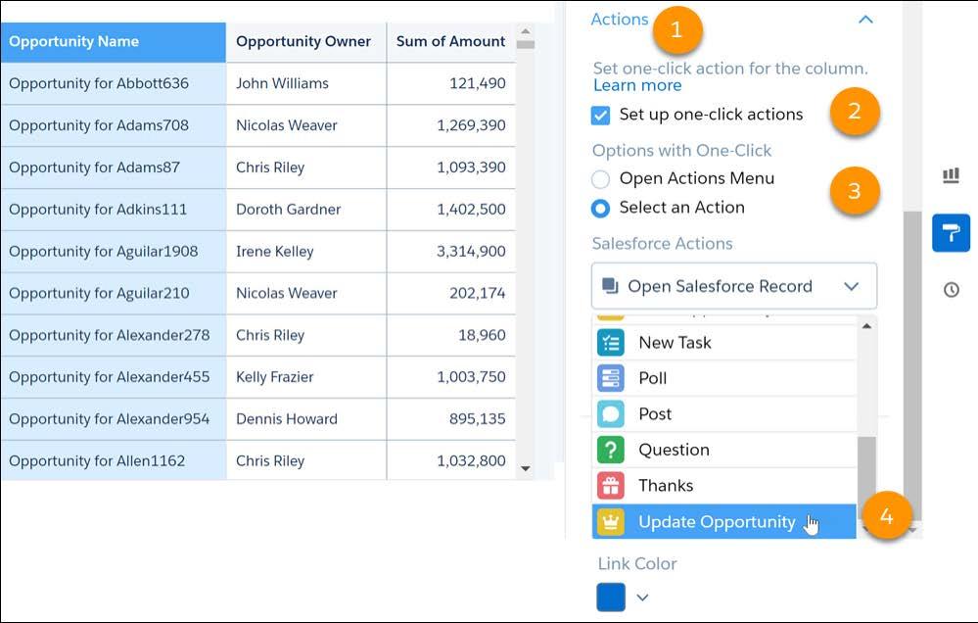Screen dimensions: 978x623
Task: Click Opportunity for Adams708 cell
Action: click(x=113, y=125)
